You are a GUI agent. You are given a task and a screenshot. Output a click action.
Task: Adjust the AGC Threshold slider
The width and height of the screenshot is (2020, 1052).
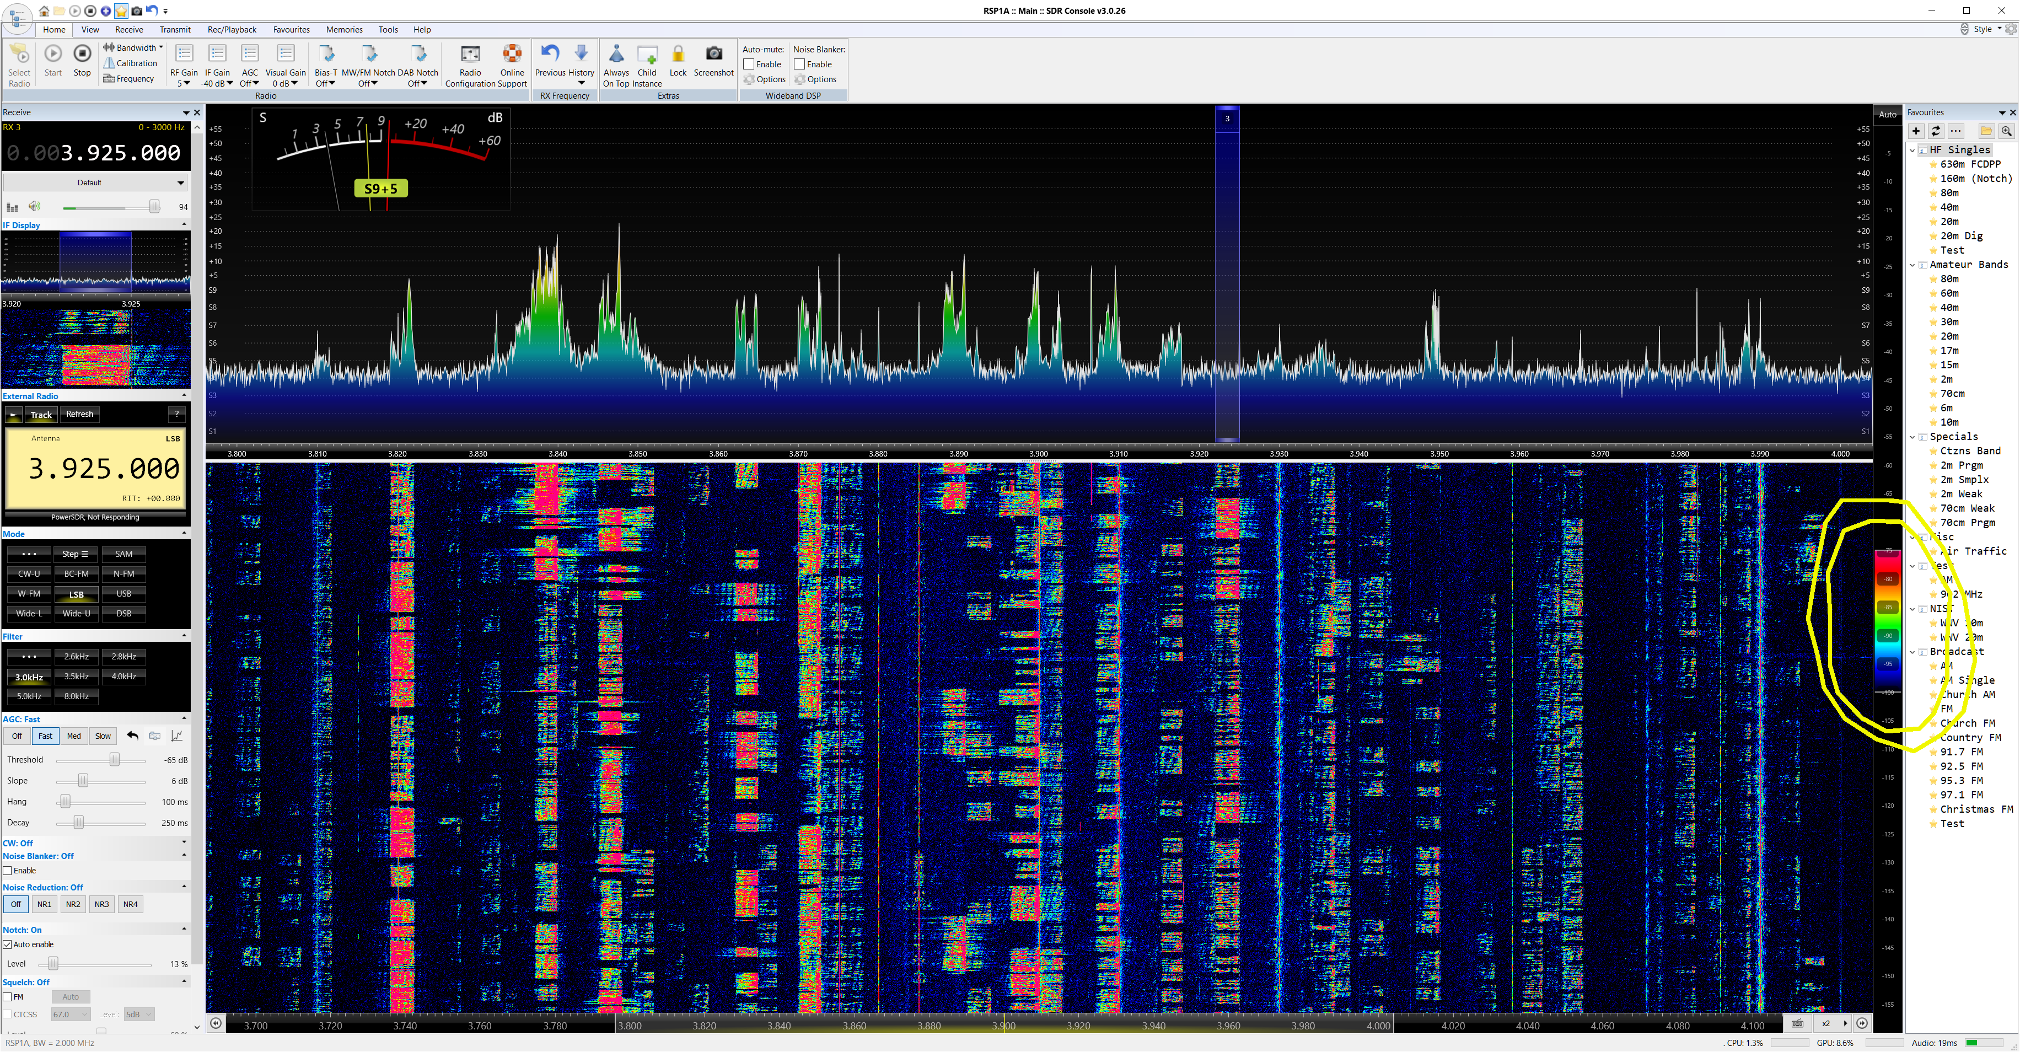(115, 760)
